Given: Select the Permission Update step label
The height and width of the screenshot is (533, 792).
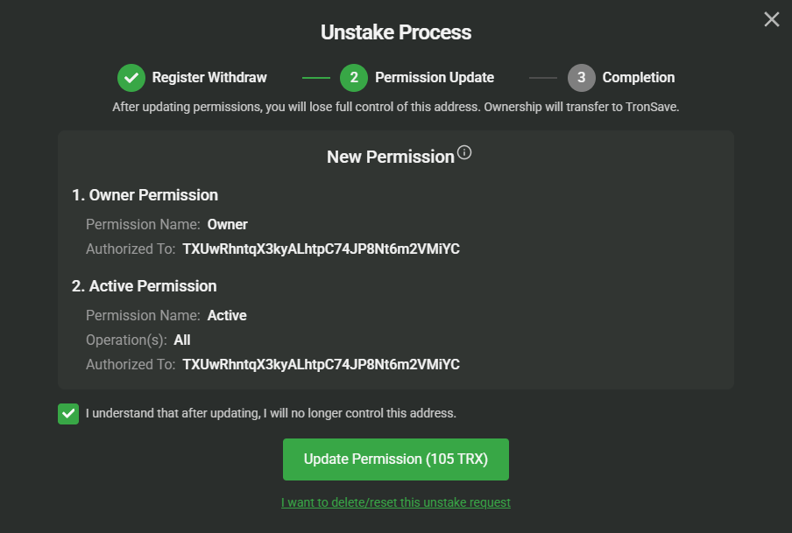Looking at the screenshot, I should click(435, 78).
